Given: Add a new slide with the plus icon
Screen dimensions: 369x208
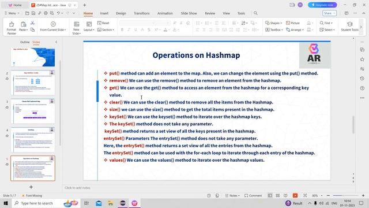Looking at the screenshot, I should 31,187.
